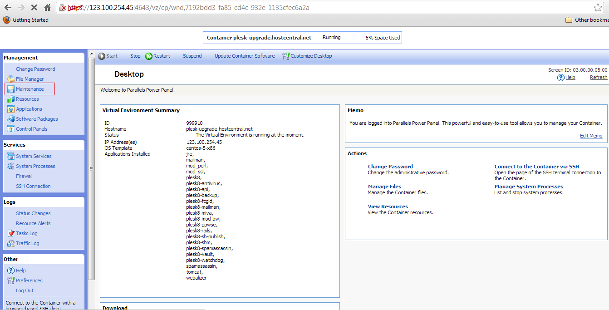Click the Container plesk-upgrade.hostcentral.net header title

pos(259,38)
